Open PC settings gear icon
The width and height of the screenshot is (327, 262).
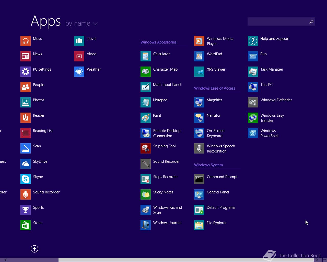tap(26, 72)
